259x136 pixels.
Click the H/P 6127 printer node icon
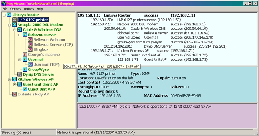14,20
